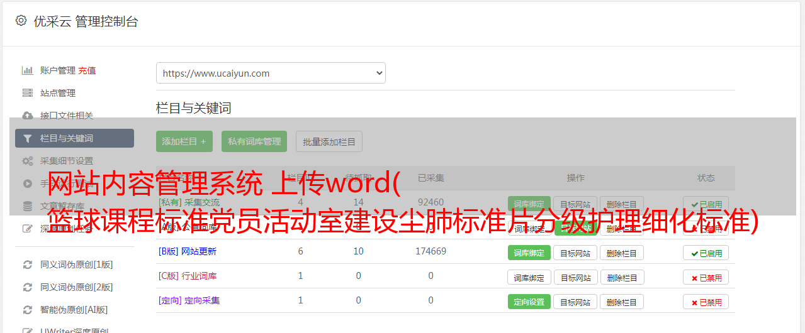Open 同义词伪原创[2版] sidebar item
Viewport: 805px width, 333px height.
coord(77,287)
